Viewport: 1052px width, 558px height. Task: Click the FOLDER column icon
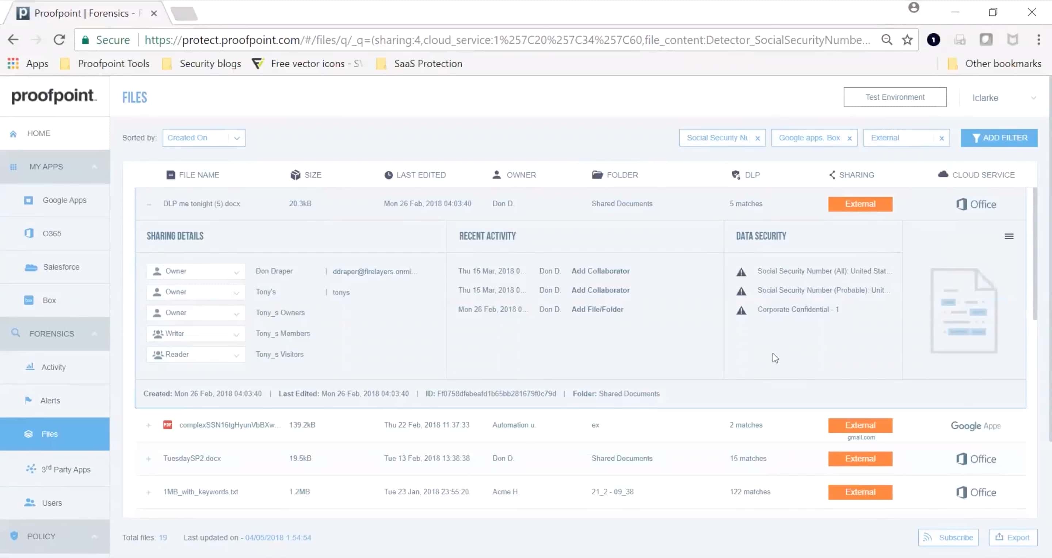[x=597, y=175]
